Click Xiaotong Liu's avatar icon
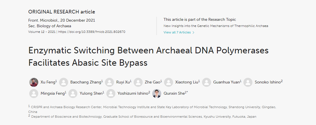 click(169, 82)
